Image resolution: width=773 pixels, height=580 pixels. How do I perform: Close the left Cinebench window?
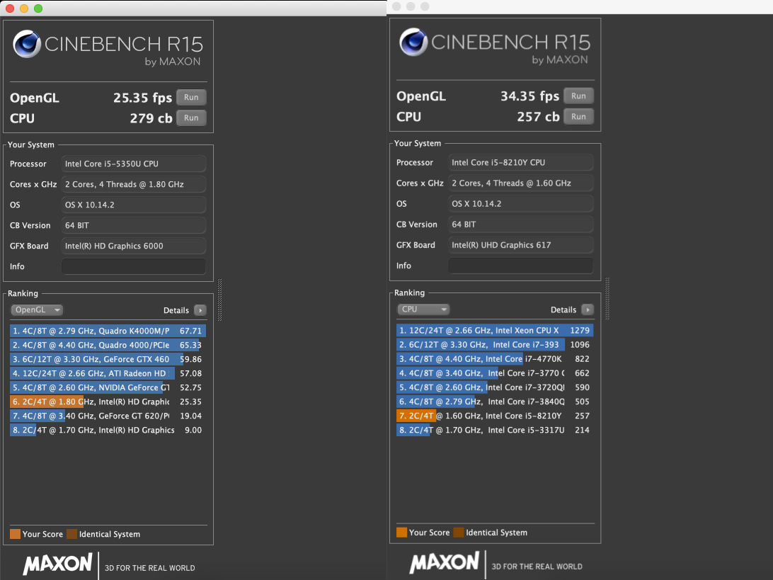pyautogui.click(x=9, y=8)
